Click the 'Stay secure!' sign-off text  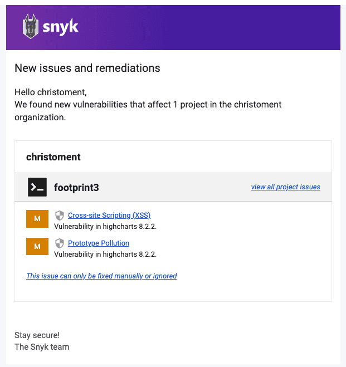pyautogui.click(x=37, y=335)
